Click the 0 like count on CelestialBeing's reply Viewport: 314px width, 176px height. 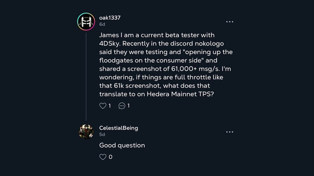[x=110, y=157]
